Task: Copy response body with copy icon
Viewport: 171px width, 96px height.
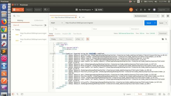Action: [x=163, y=39]
